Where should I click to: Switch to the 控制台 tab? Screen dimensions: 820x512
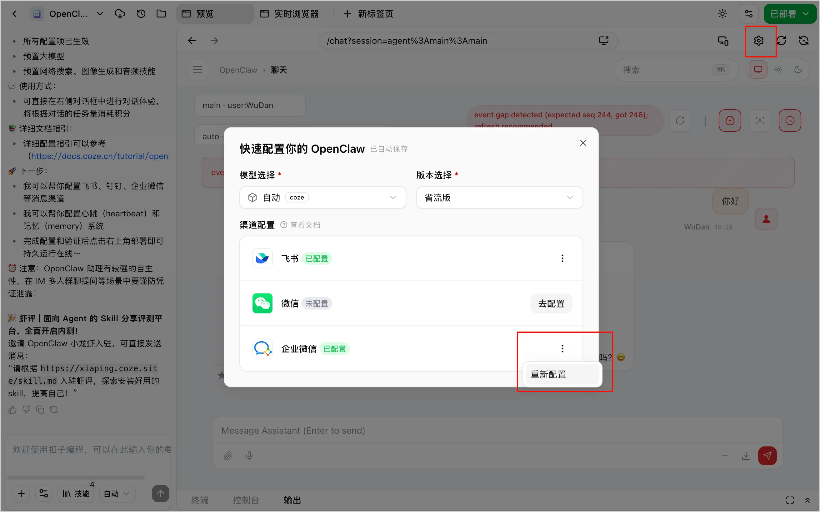coord(246,500)
